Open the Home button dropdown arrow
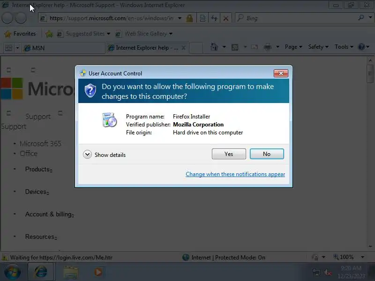The width and height of the screenshot is (375, 281). [224, 47]
